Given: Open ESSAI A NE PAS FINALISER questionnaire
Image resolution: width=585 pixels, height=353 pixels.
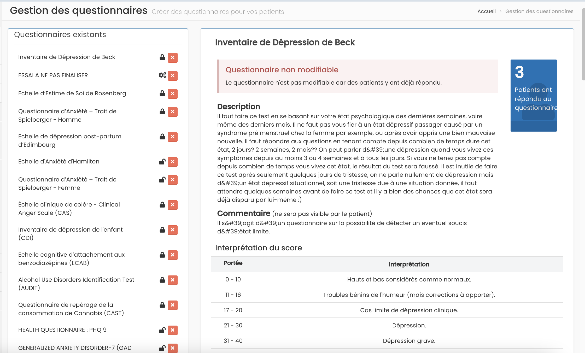Looking at the screenshot, I should pos(53,75).
